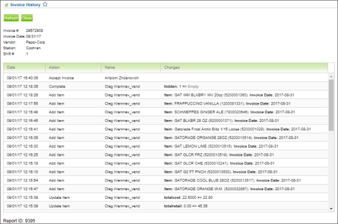Image resolution: width=338 pixels, height=224 pixels.
Task: Click the favorite star next to Invoice History
Action: click(x=45, y=4)
